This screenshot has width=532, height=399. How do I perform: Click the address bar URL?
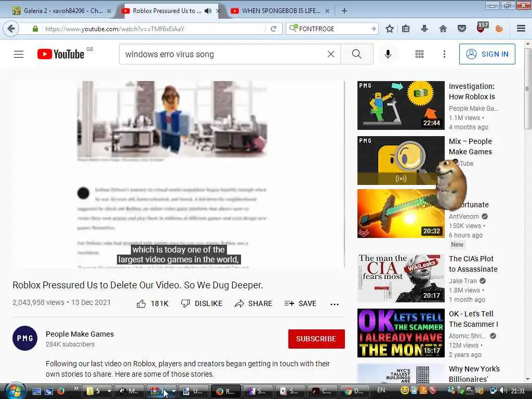click(x=115, y=29)
